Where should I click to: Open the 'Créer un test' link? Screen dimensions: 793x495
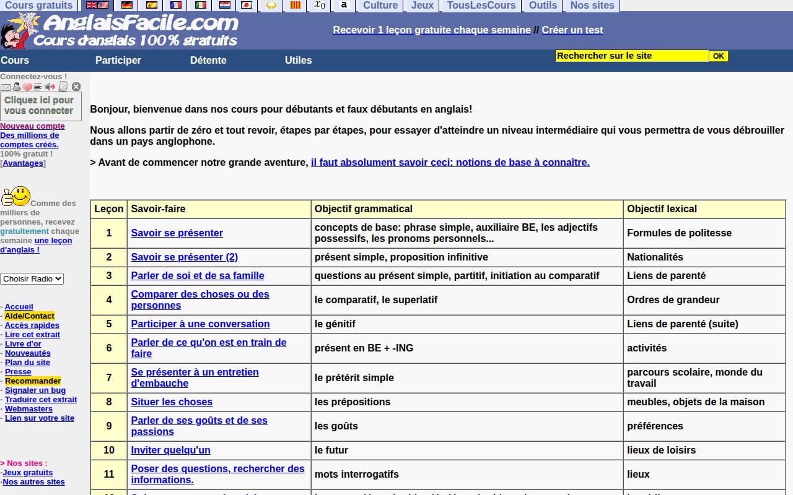tap(572, 30)
